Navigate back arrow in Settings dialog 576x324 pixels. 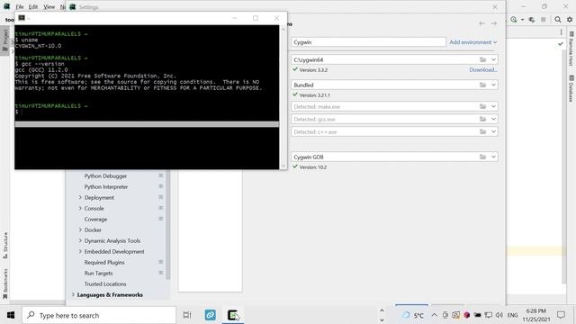coord(481,23)
